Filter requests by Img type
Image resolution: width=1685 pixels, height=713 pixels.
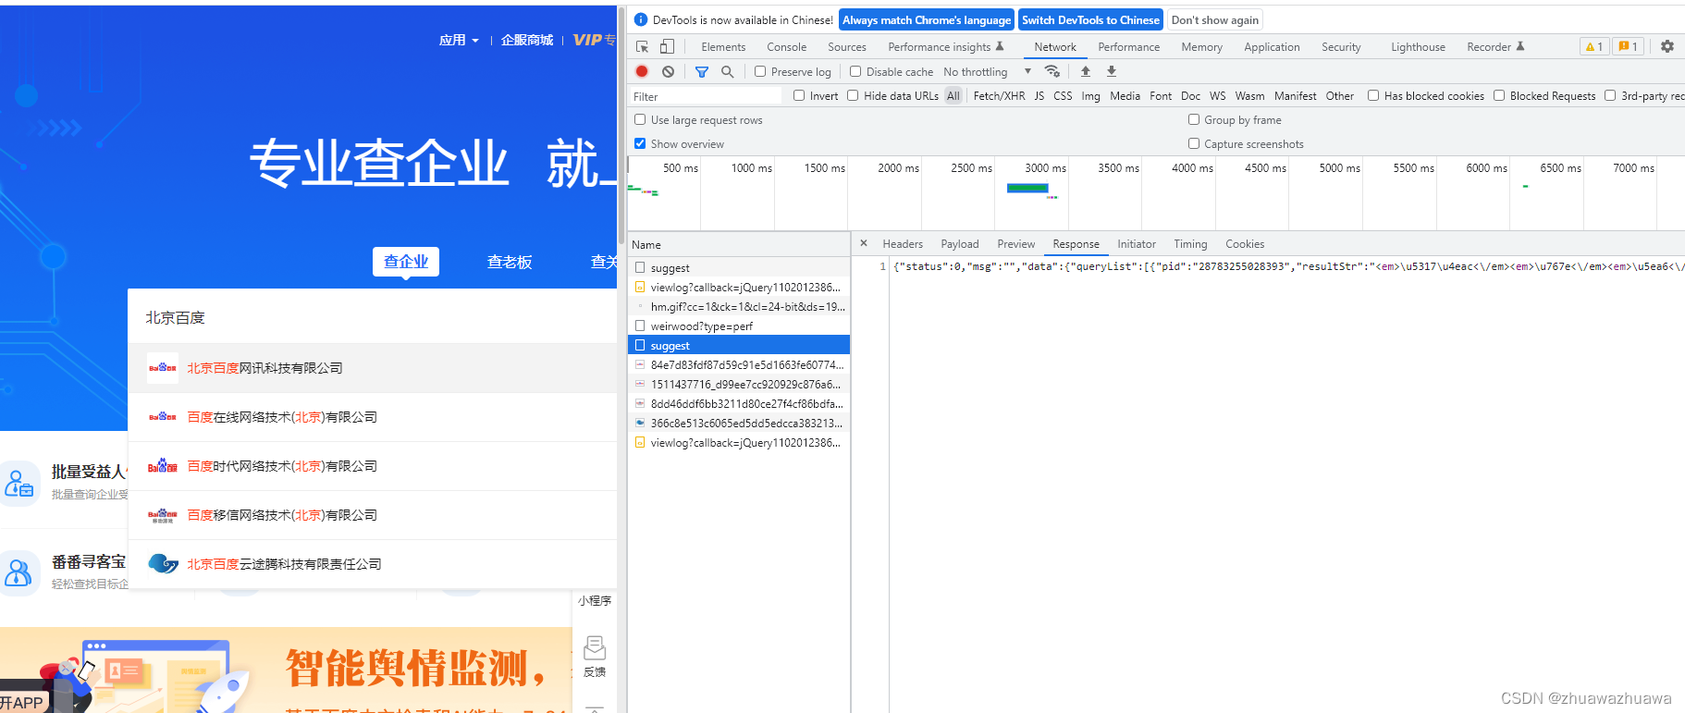[1091, 95]
